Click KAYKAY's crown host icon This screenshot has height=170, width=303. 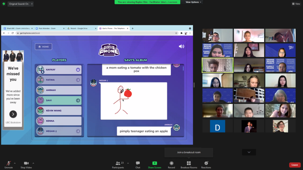click(78, 70)
